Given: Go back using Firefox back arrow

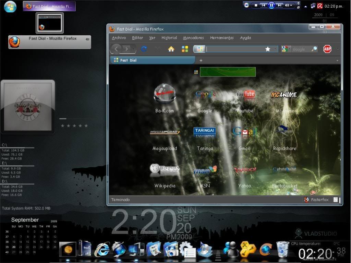Looking at the screenshot, I should (x=116, y=49).
